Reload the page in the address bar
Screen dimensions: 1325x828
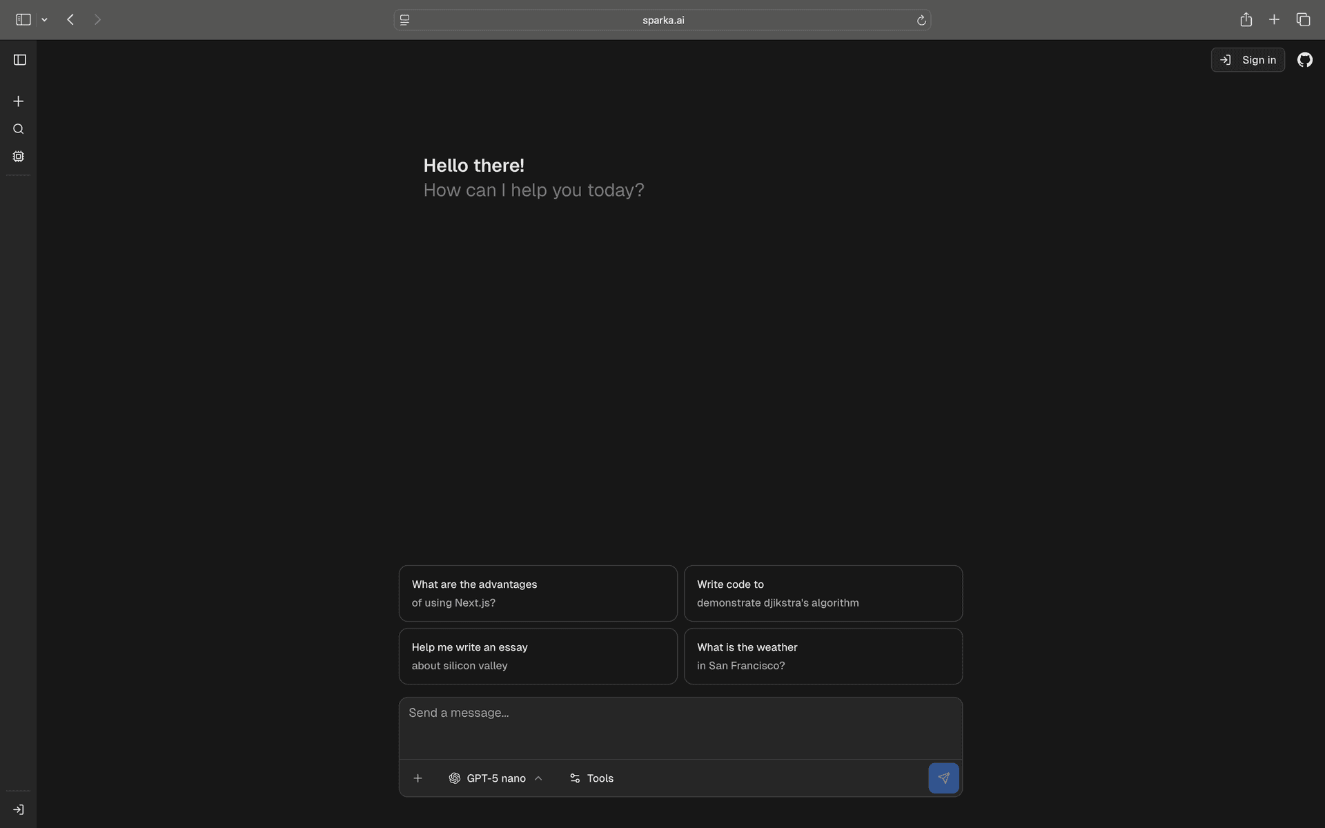click(921, 20)
